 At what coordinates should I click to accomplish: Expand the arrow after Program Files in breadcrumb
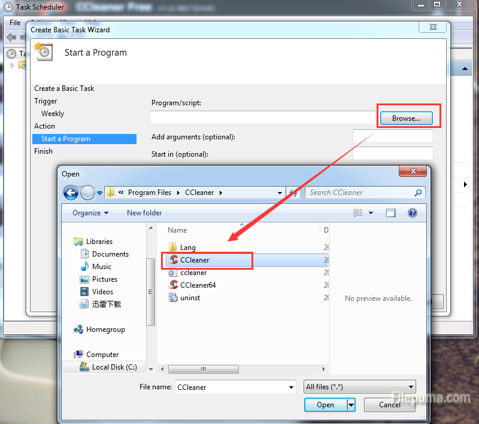[178, 193]
